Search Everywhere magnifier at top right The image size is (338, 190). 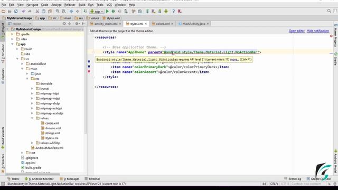click(329, 11)
